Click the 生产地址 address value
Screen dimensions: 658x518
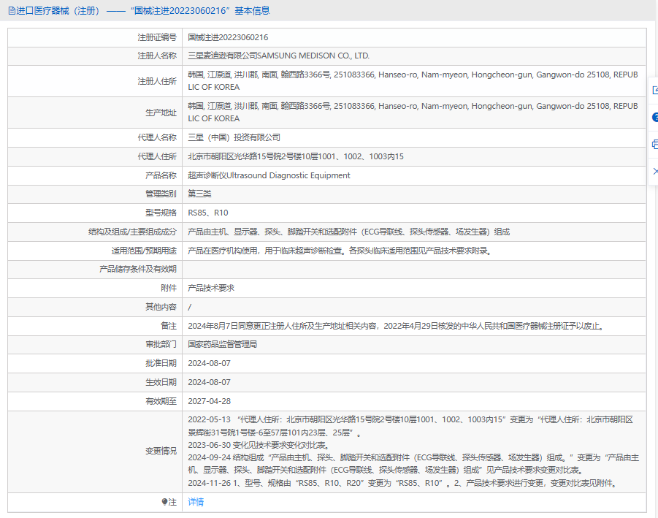(413, 112)
